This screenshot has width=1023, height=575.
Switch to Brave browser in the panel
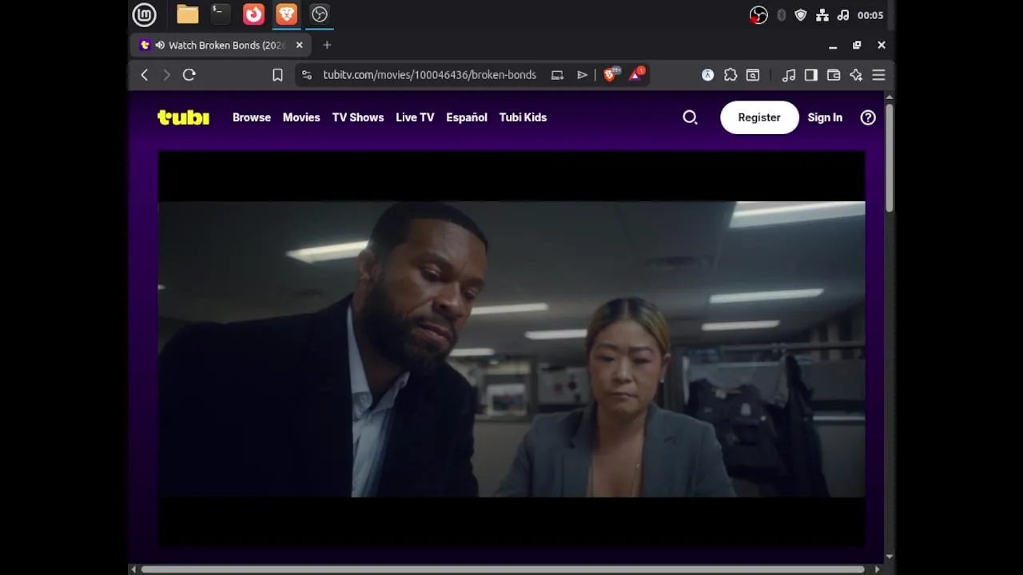tap(286, 14)
